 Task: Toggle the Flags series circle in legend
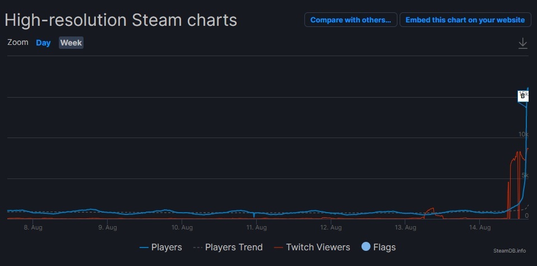point(366,247)
